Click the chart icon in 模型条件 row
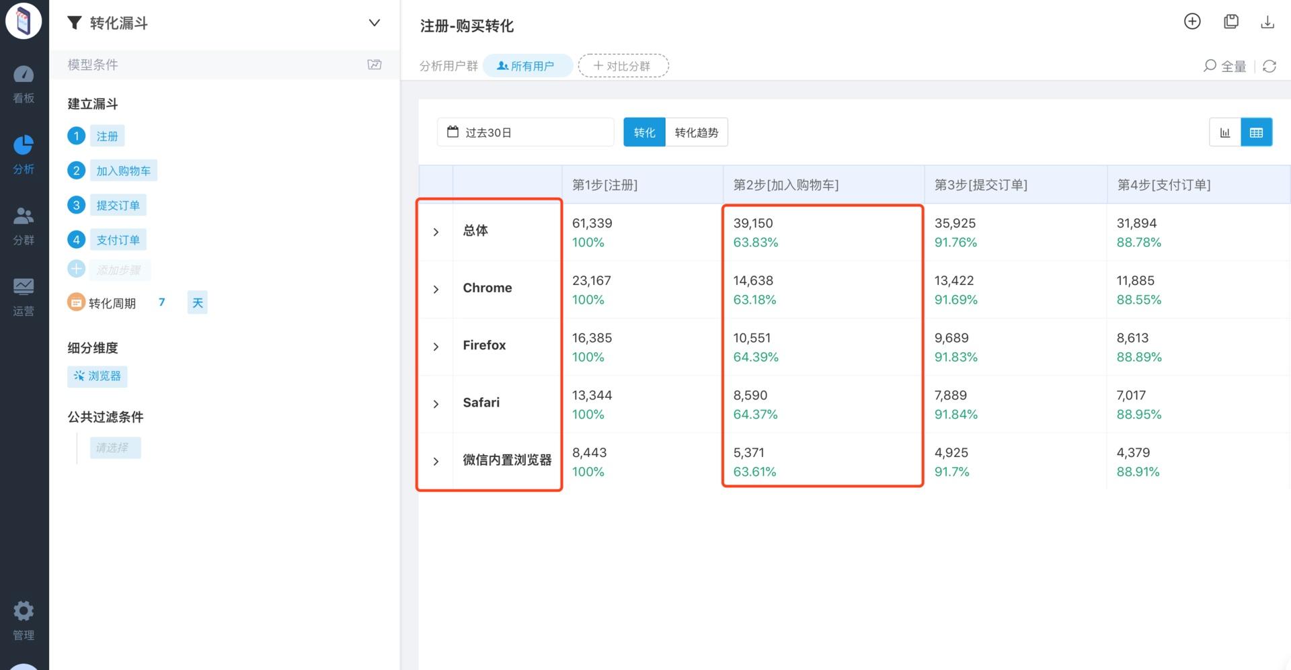The image size is (1291, 670). click(x=375, y=65)
